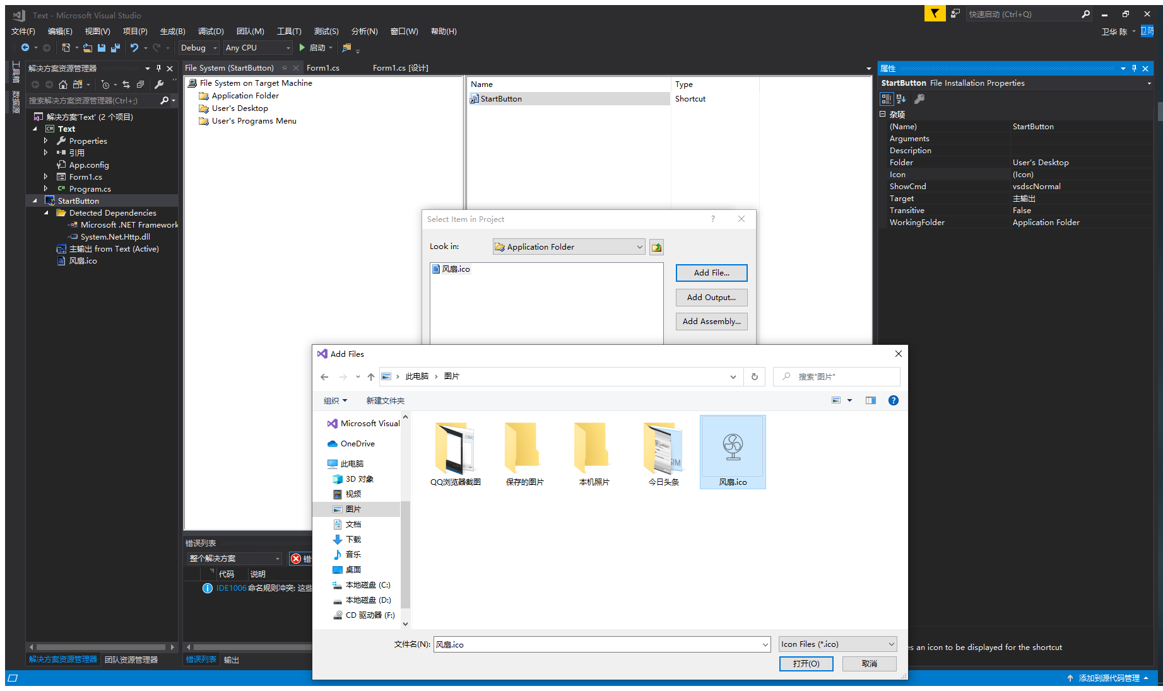Change view icon in Add Files dialog
Image resolution: width=1163 pixels, height=691 pixels.
(x=836, y=400)
